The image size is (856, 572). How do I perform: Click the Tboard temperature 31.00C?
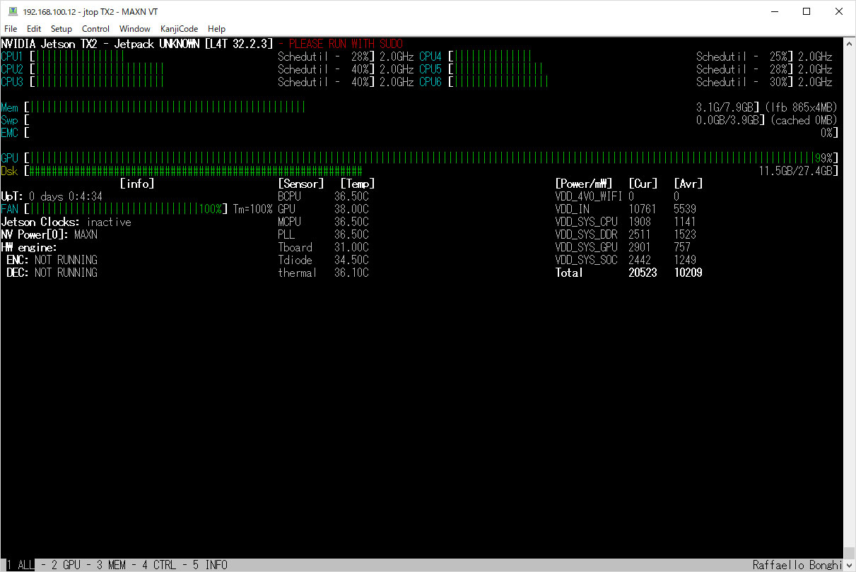click(351, 247)
